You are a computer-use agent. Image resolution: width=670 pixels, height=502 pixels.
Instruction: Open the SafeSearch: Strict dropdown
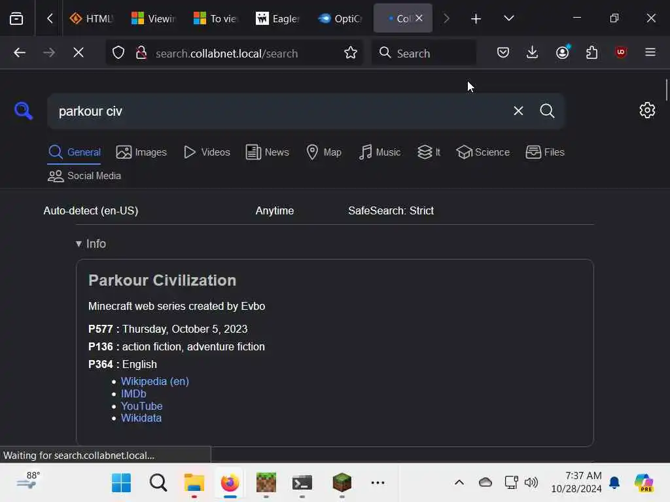tap(391, 211)
